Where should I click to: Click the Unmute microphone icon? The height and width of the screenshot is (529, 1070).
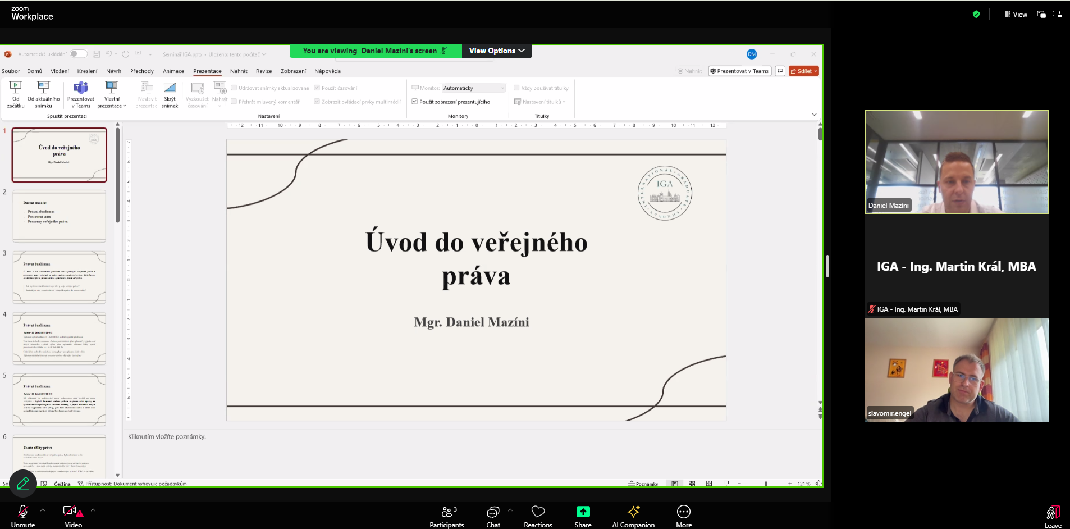pyautogui.click(x=23, y=512)
